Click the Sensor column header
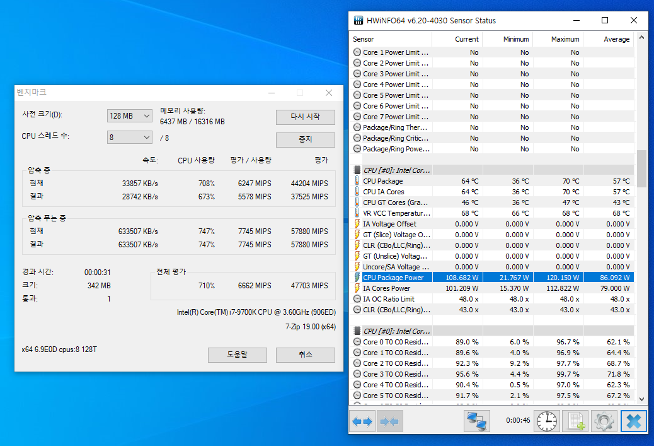This screenshot has width=654, height=446. pyautogui.click(x=391, y=39)
